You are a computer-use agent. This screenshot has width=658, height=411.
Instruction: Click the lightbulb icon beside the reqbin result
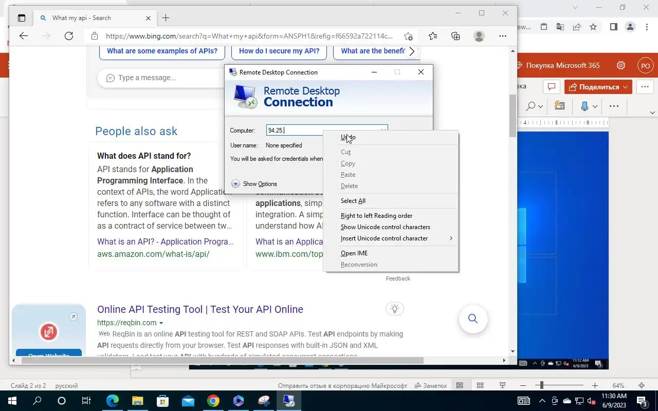pos(395,309)
